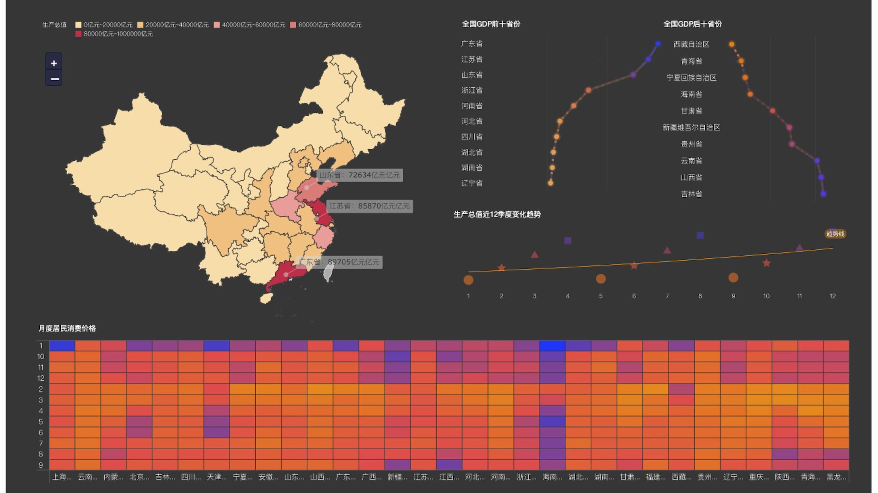Screen dimensions: 878x493
Task: Click the 河南省 data point in top-ten chart
Action: tap(573, 106)
